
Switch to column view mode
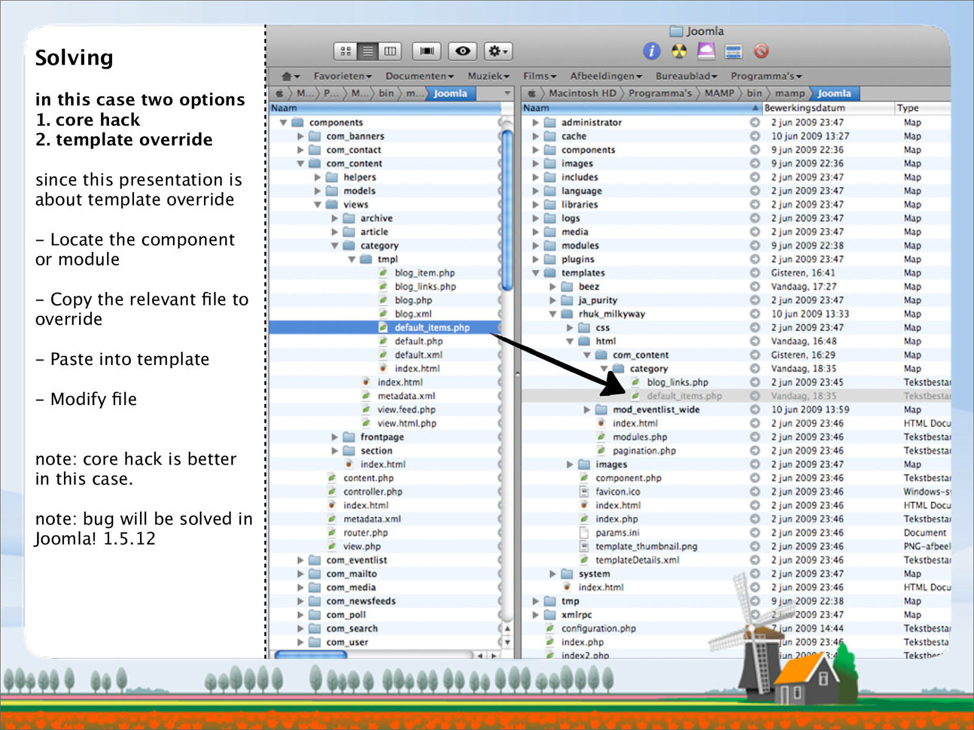tap(390, 51)
